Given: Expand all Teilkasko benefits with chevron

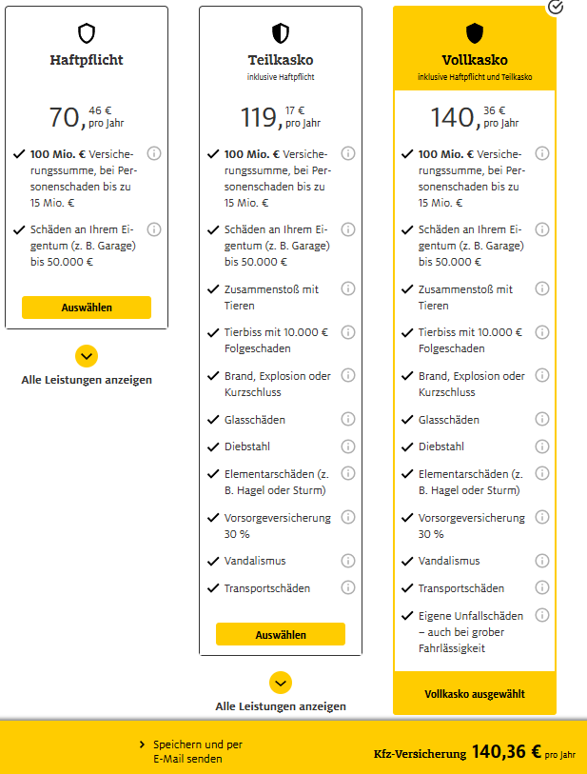Looking at the screenshot, I should point(281,684).
